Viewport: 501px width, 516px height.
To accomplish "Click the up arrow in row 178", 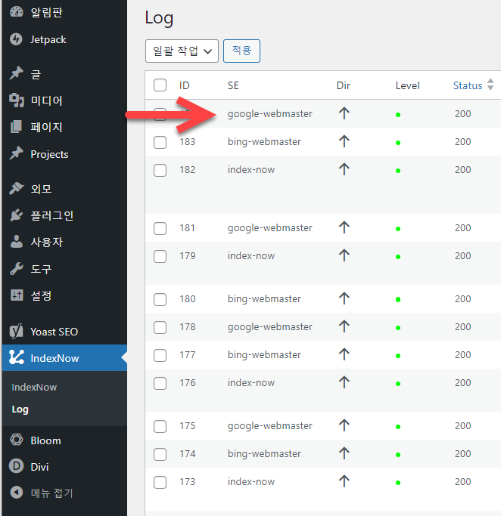I will [x=344, y=326].
